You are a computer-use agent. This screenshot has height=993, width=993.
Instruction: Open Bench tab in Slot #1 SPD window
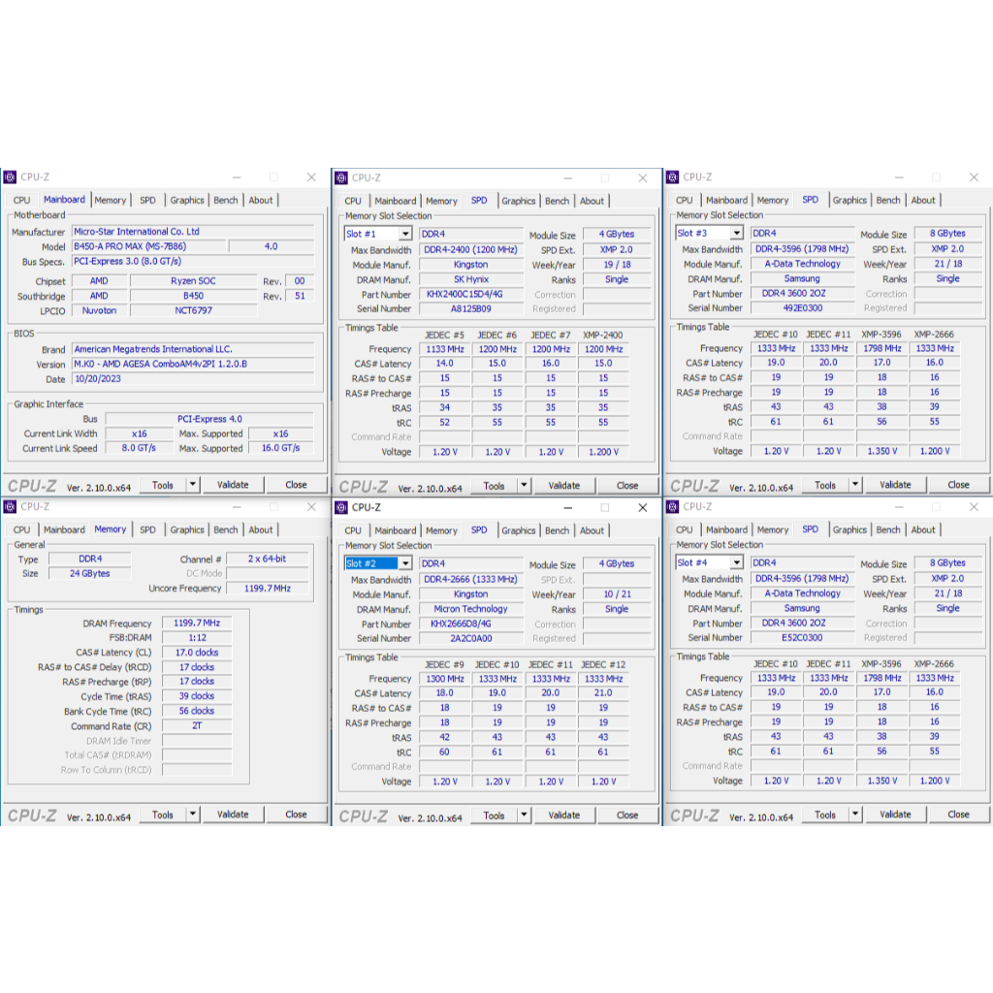coord(558,201)
